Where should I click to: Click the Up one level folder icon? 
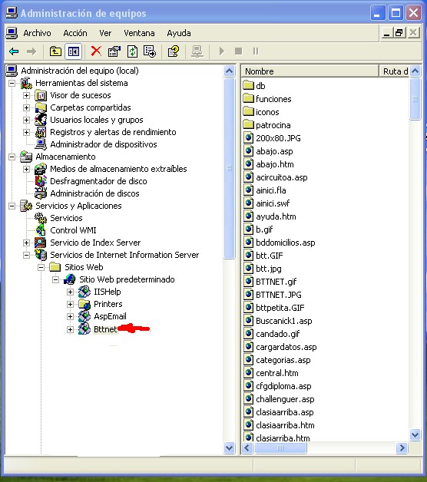tap(55, 51)
